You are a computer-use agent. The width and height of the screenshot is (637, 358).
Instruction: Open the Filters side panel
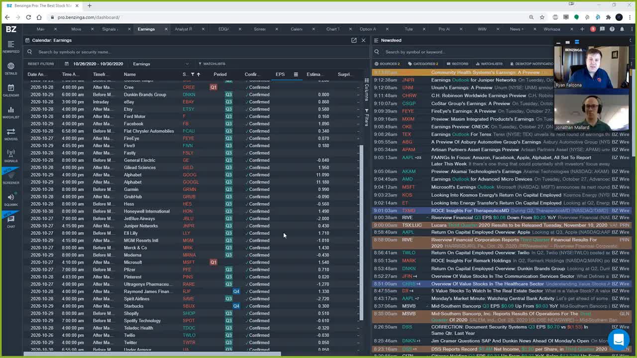tap(367, 117)
